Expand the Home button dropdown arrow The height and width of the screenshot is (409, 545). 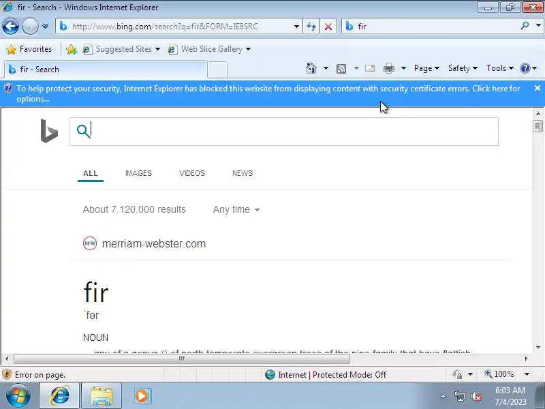(x=326, y=68)
